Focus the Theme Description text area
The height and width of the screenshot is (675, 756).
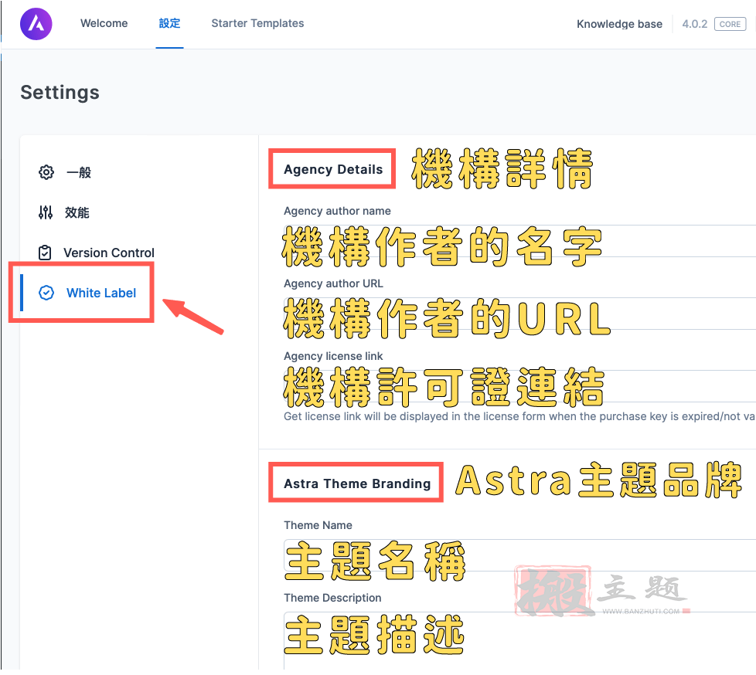pos(519,641)
